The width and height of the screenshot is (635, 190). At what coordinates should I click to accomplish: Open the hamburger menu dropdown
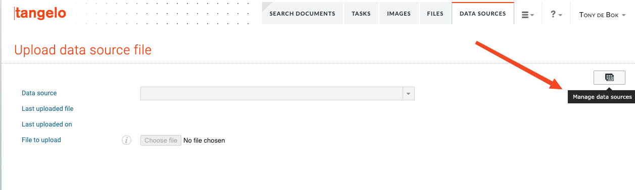point(528,15)
